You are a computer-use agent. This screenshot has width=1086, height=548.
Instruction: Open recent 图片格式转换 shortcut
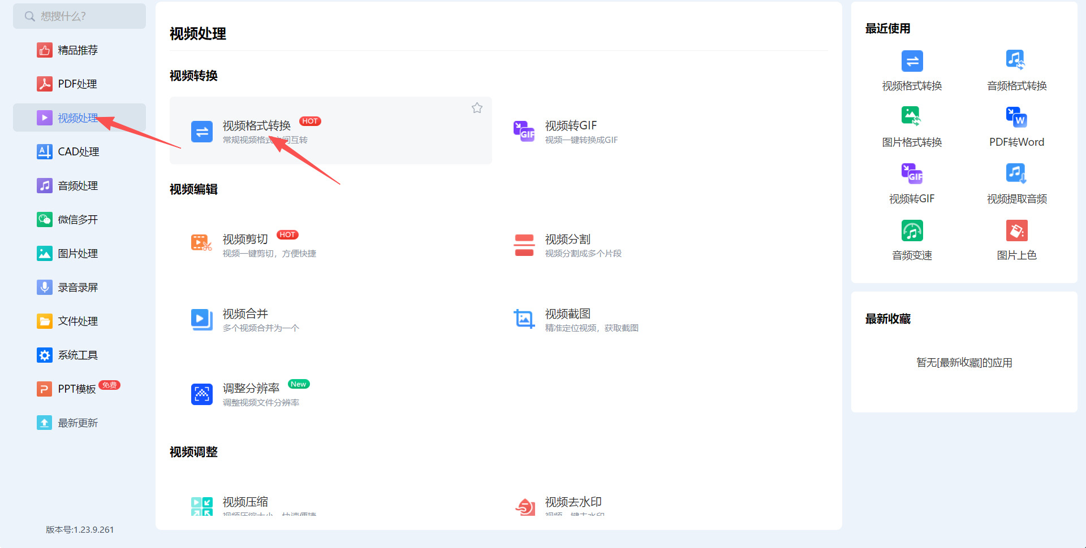pyautogui.click(x=912, y=127)
